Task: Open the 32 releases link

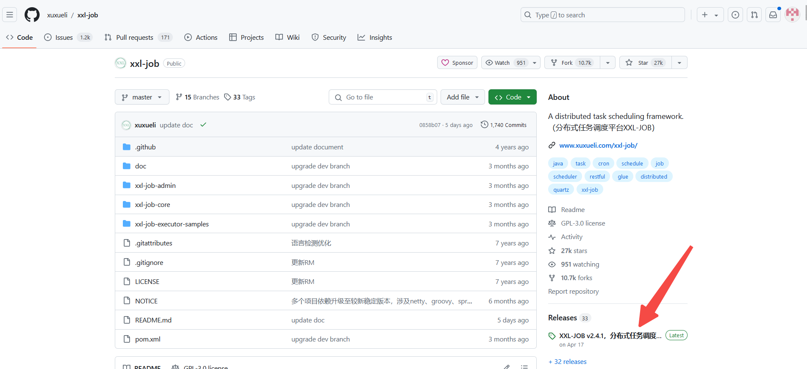Action: [x=568, y=361]
